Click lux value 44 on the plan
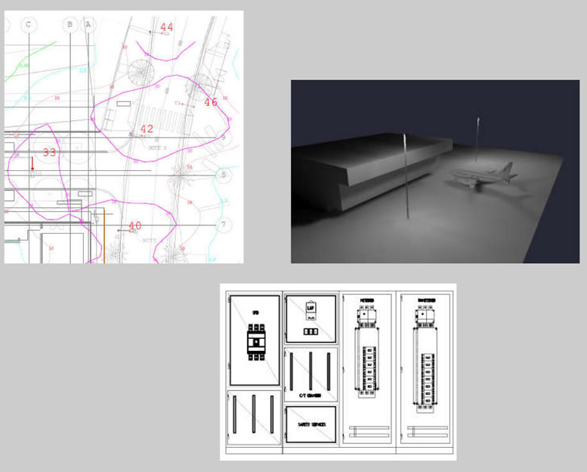587x472 pixels. click(167, 27)
